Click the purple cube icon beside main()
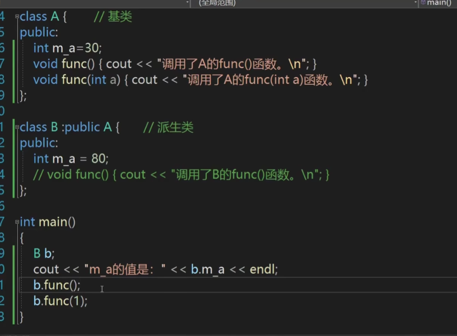Viewport: 457px width, 336px height. coord(423,3)
